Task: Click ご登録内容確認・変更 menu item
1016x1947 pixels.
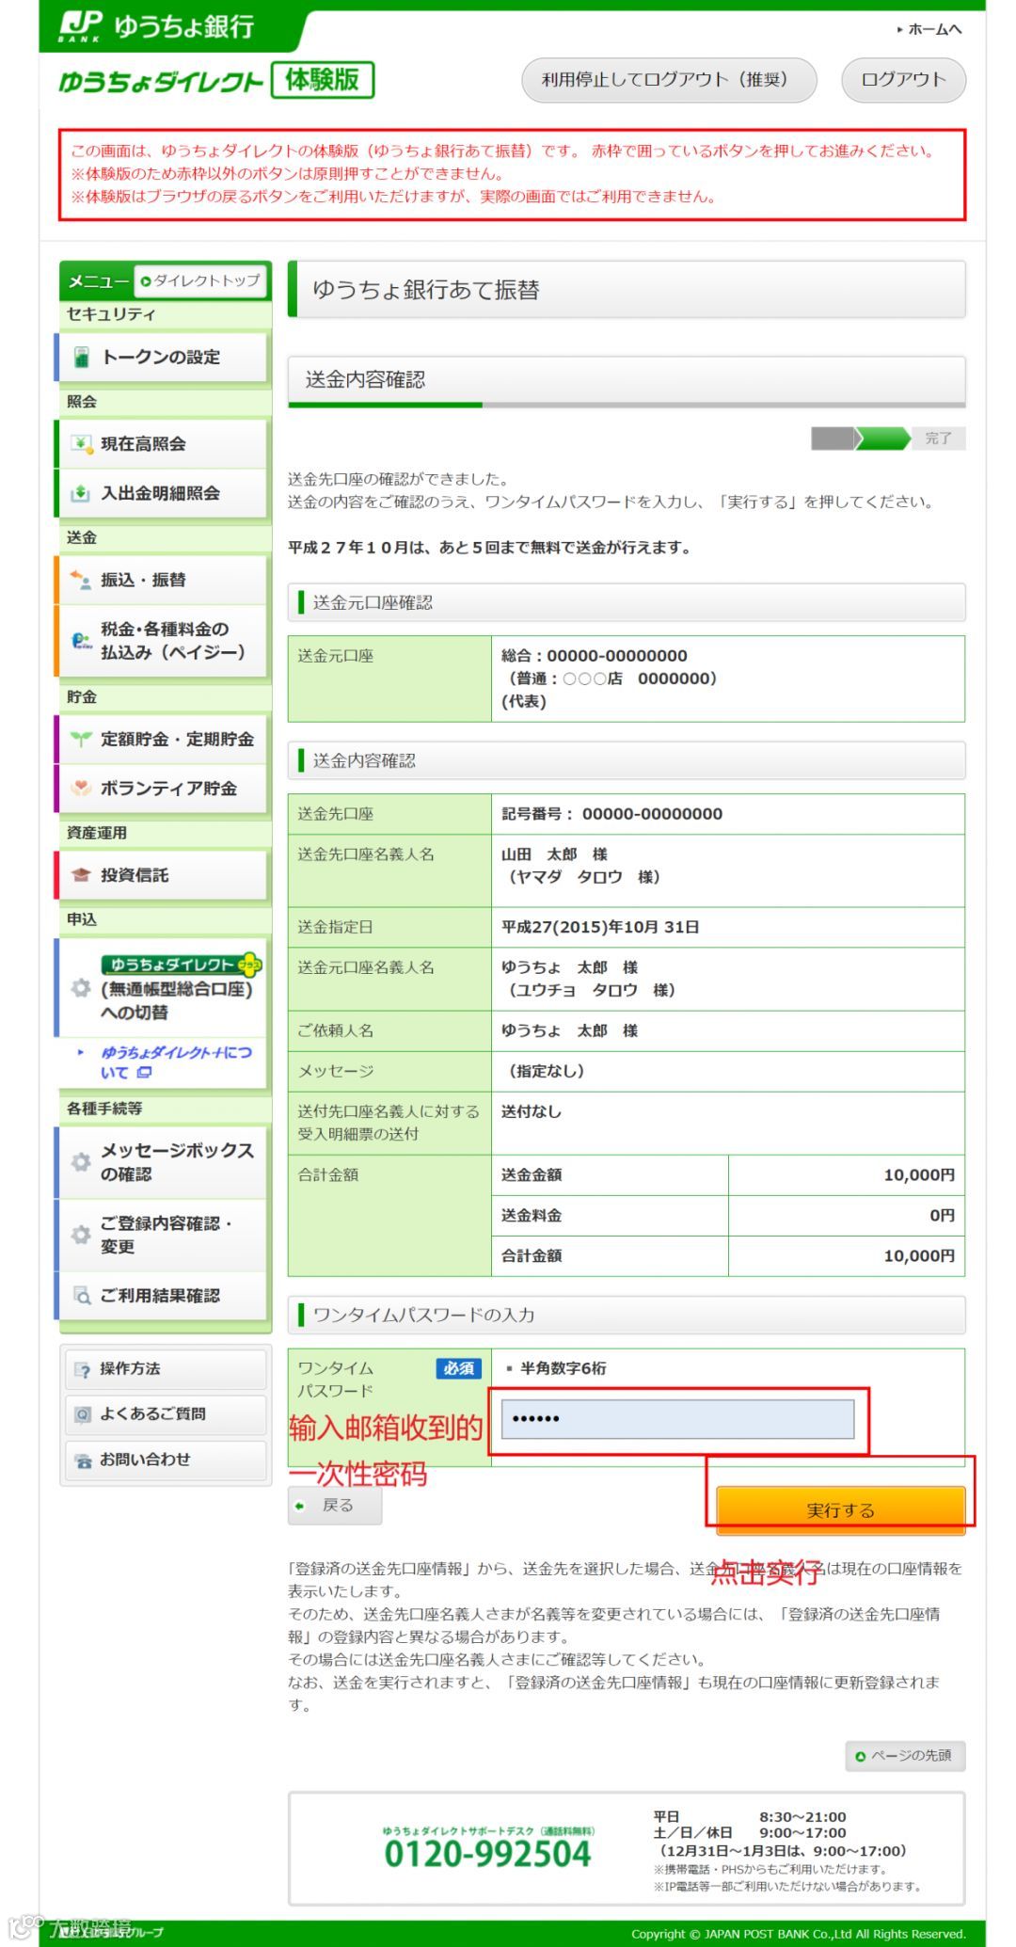Action: [162, 1234]
